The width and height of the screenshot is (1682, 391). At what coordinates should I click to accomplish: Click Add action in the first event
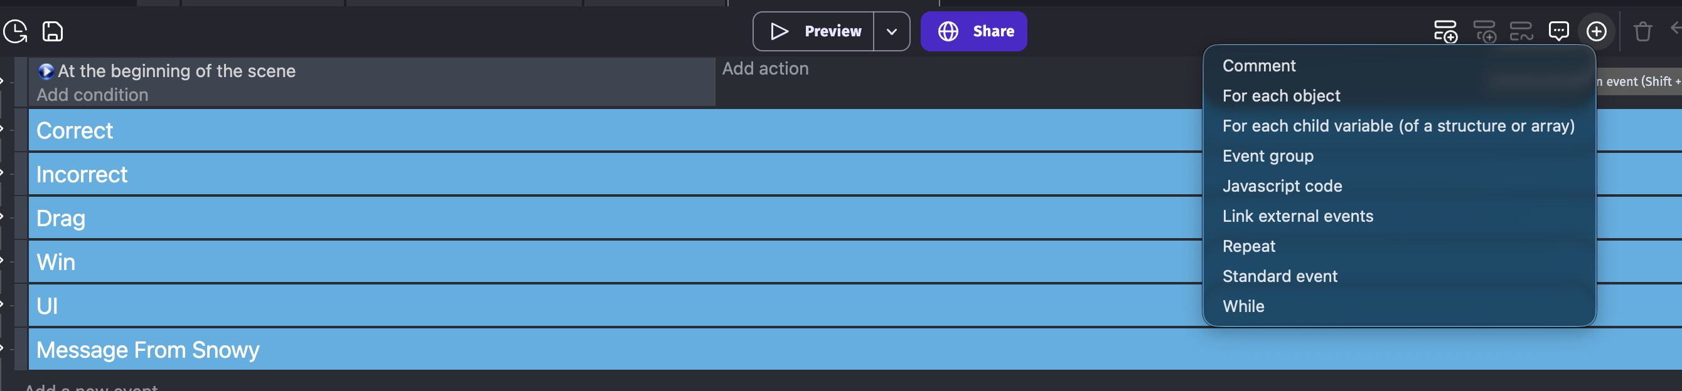pyautogui.click(x=764, y=68)
